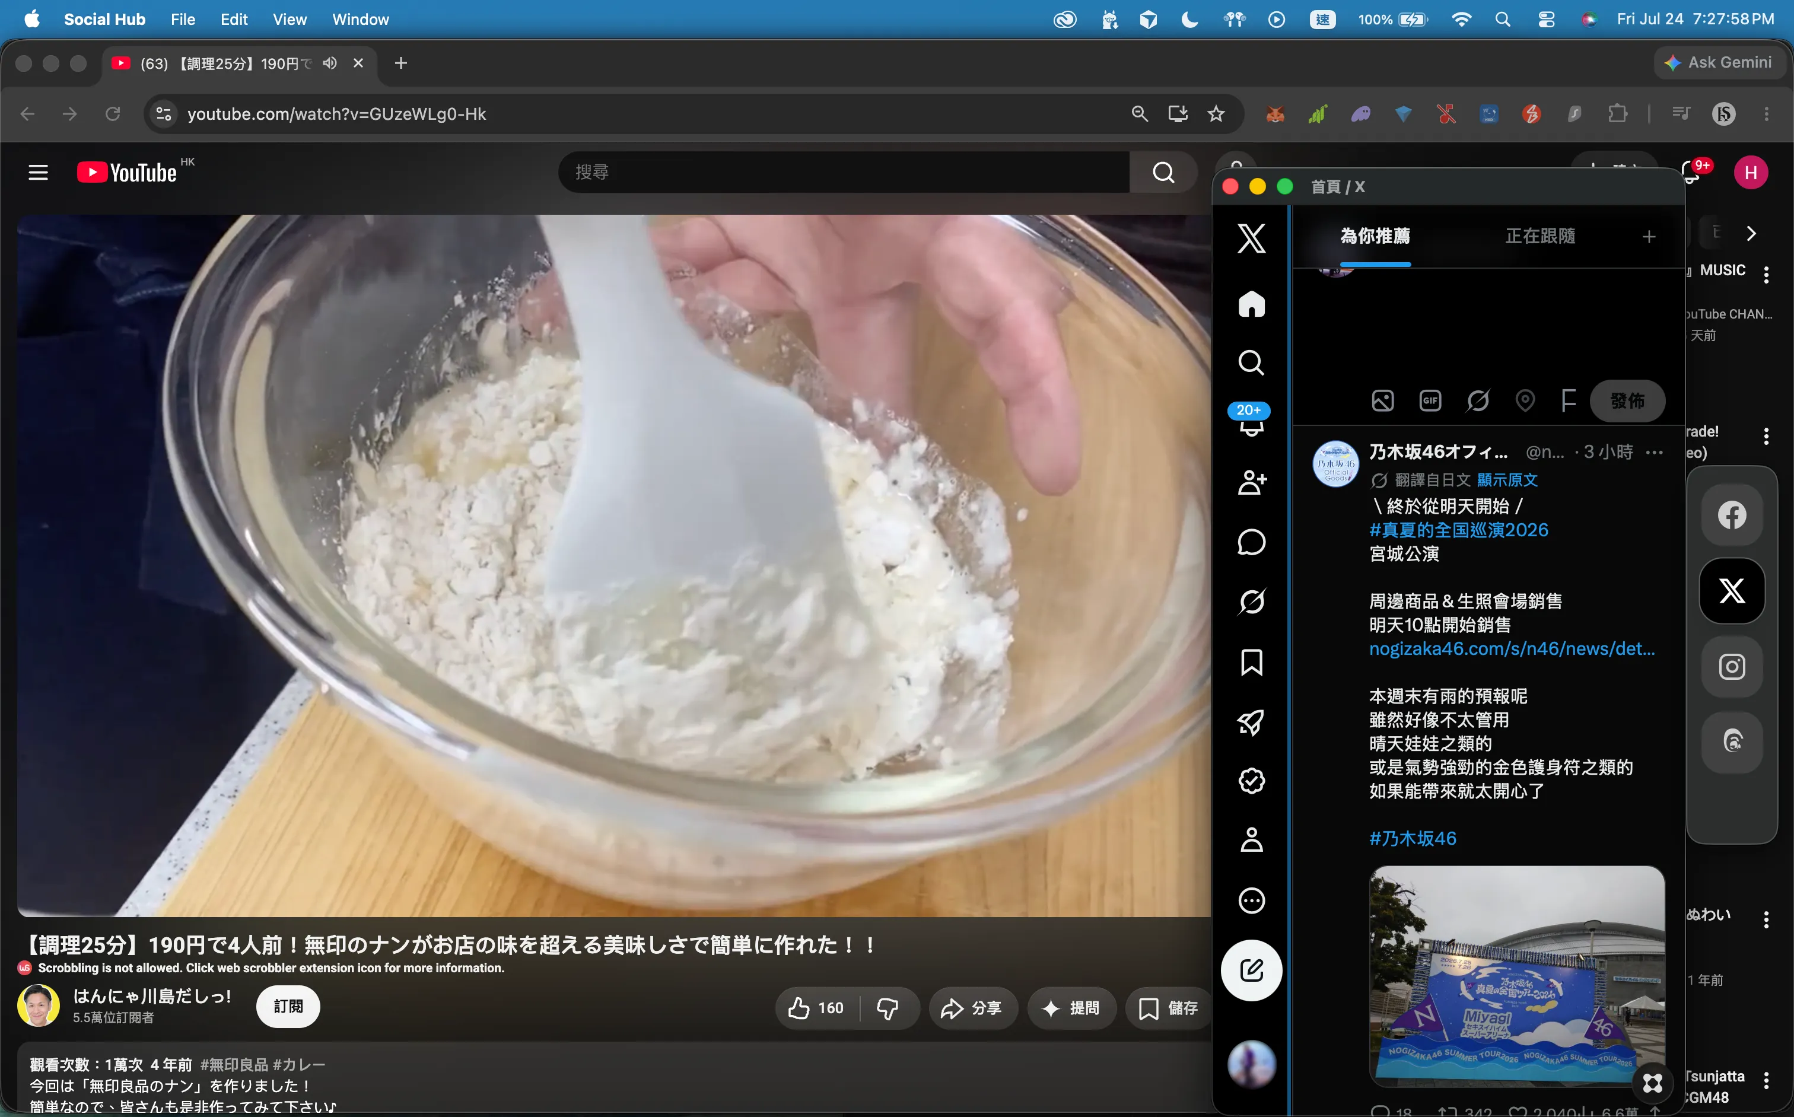1794x1117 pixels.
Task: Like the video with 160 likes
Action: pyautogui.click(x=816, y=1008)
